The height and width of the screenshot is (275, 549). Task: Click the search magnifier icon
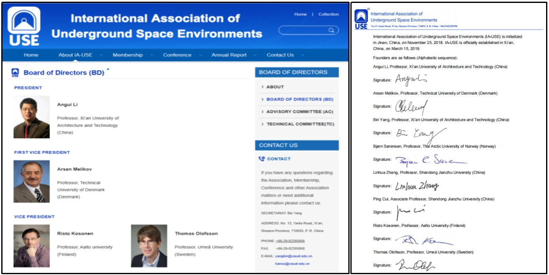coord(331,30)
